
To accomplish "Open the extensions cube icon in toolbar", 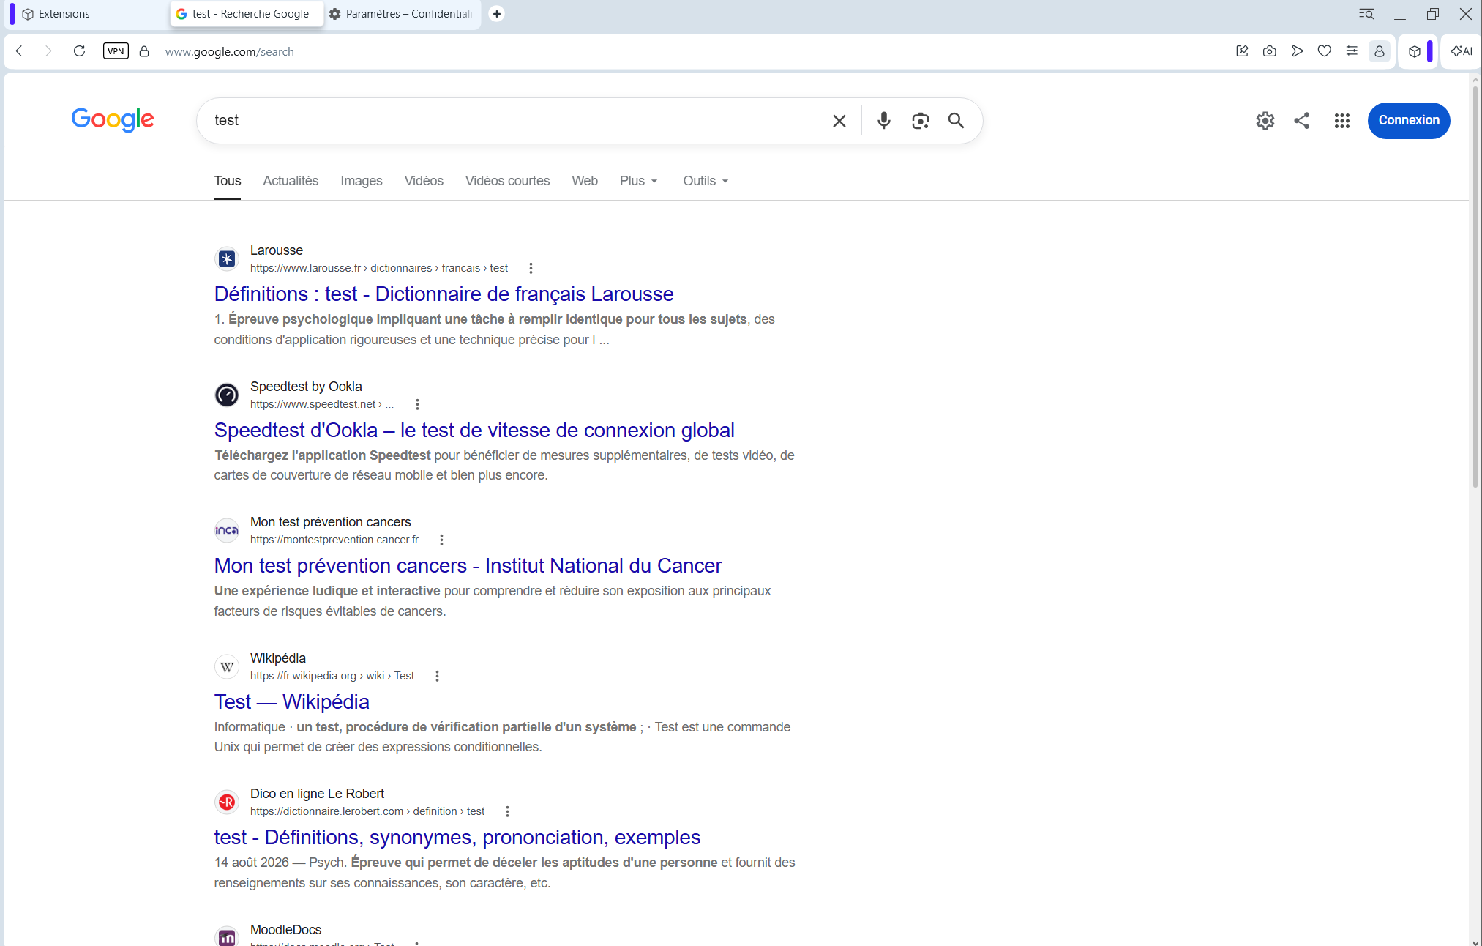I will click(x=1414, y=51).
